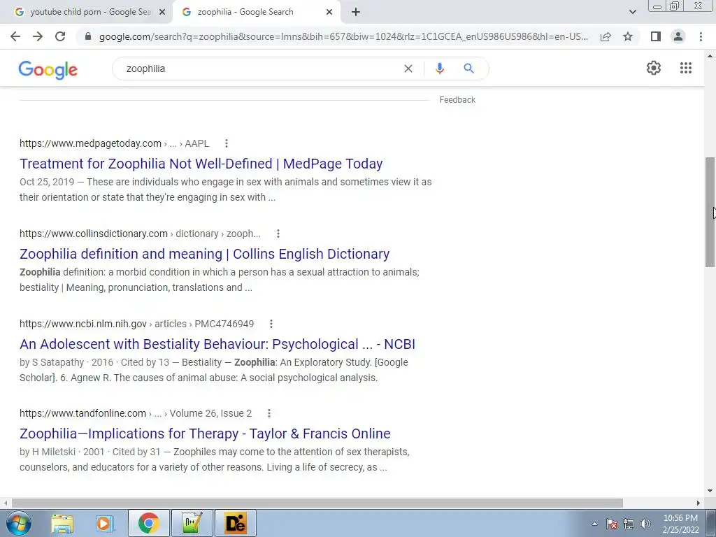Open Windows Explorer from the taskbar

(62, 523)
